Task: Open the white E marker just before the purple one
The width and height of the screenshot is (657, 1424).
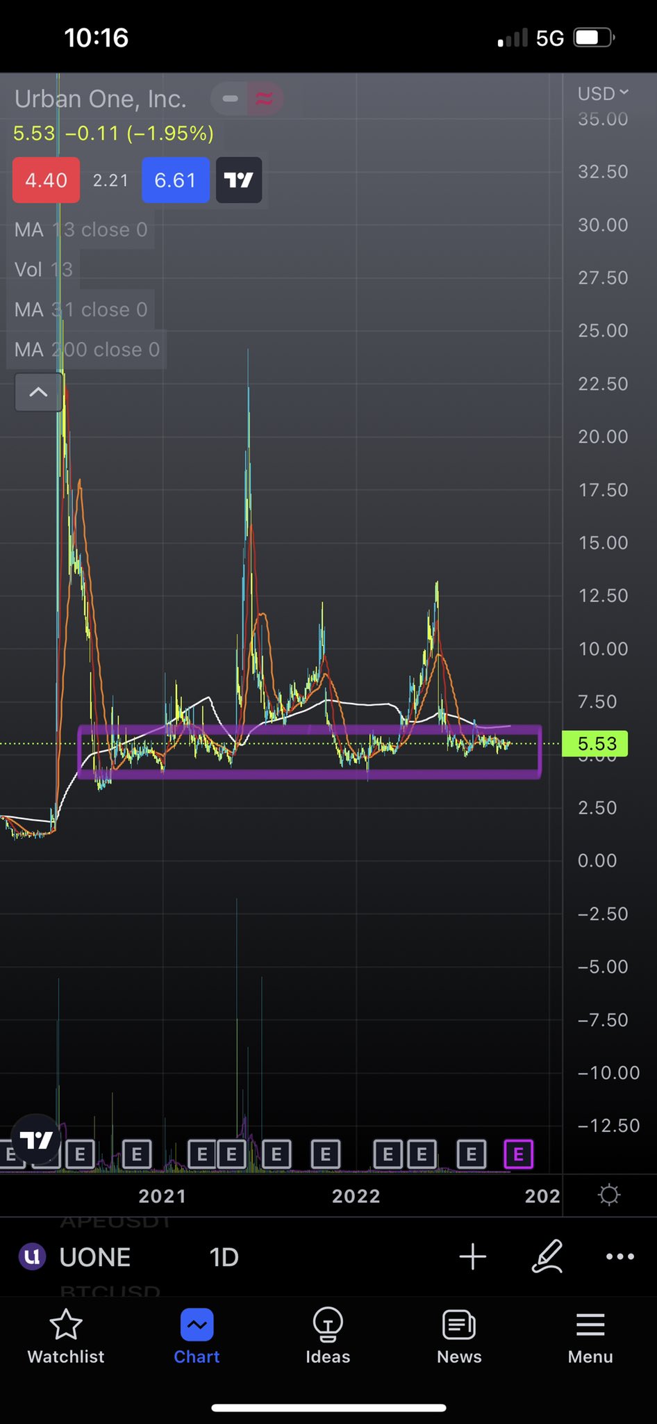Action: 471,1155
